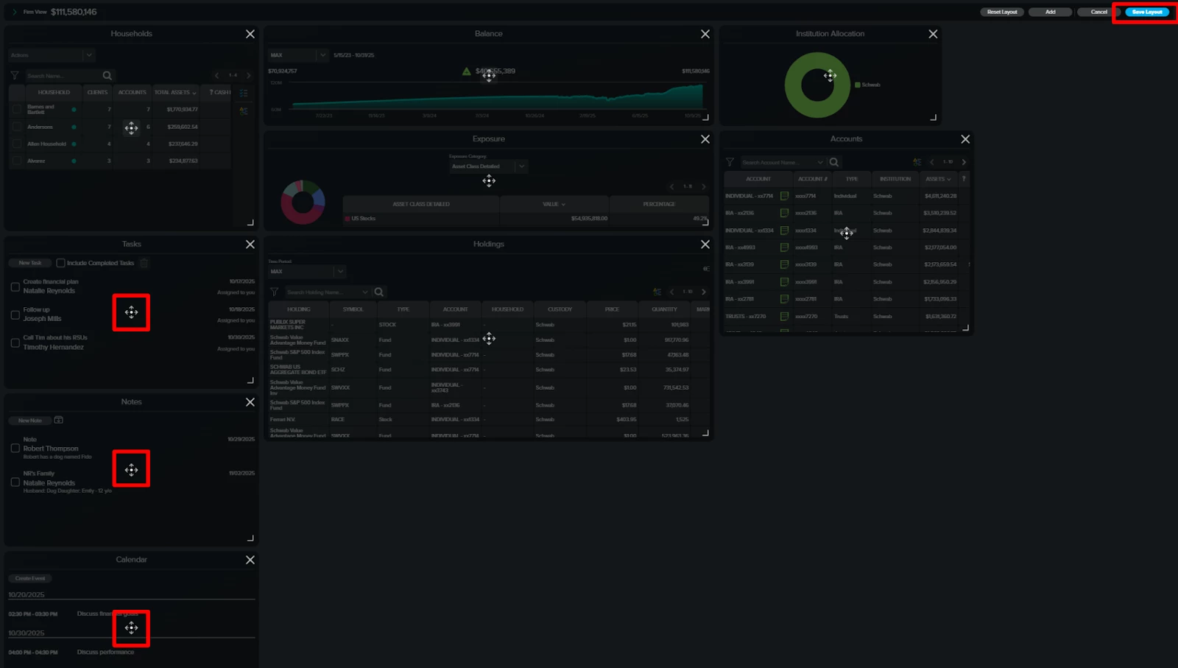Check the Create financial plan task
Screen dimensions: 1178x668
coord(15,286)
